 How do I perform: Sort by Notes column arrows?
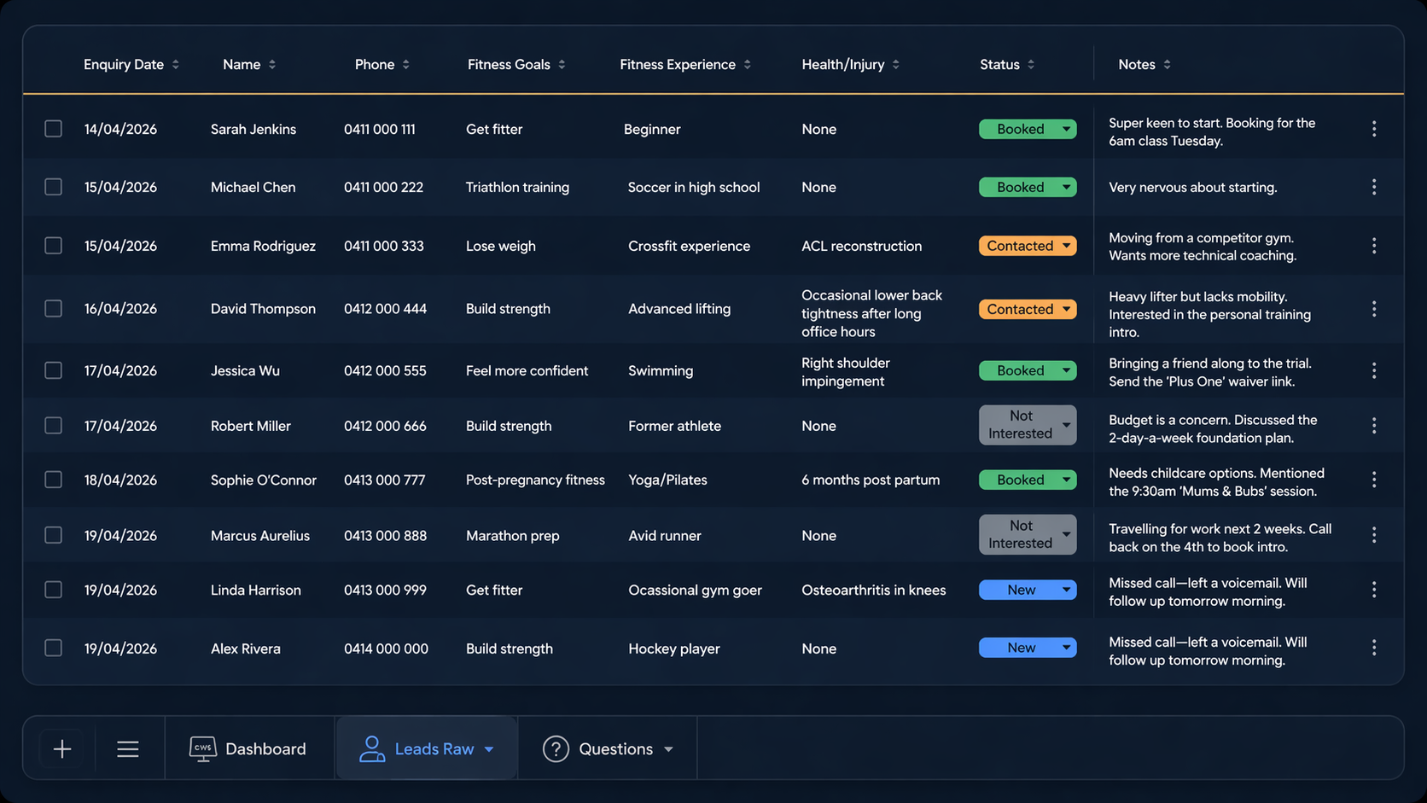click(x=1167, y=65)
